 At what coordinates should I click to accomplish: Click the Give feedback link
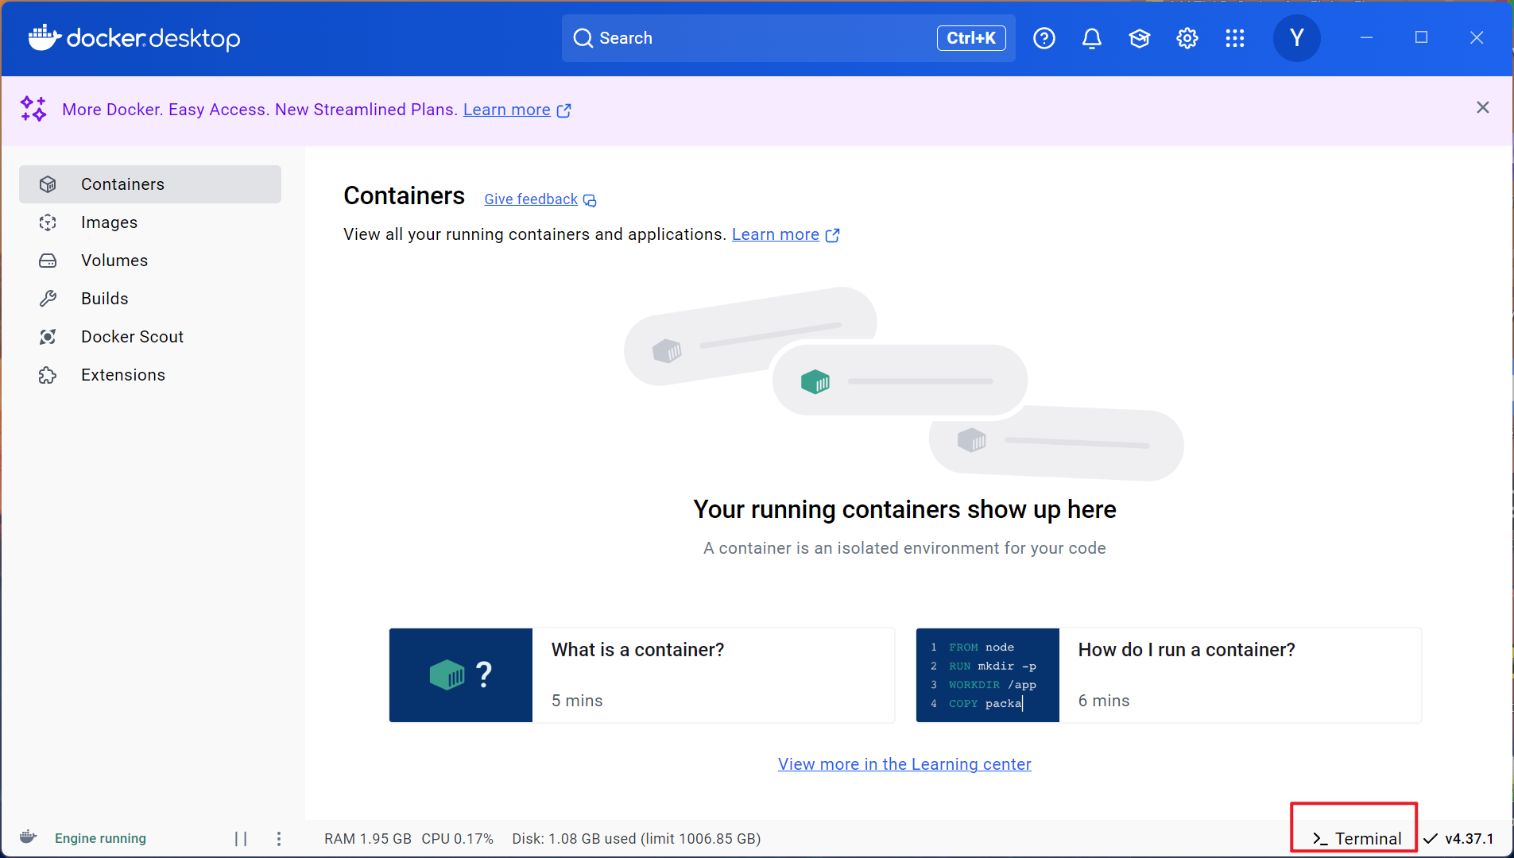[531, 199]
